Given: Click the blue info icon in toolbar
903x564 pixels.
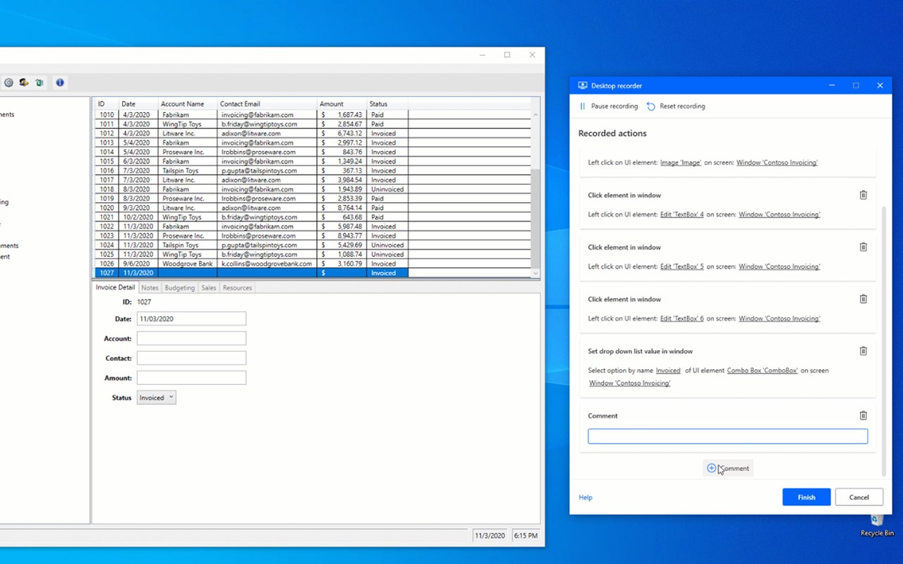Looking at the screenshot, I should pos(60,82).
